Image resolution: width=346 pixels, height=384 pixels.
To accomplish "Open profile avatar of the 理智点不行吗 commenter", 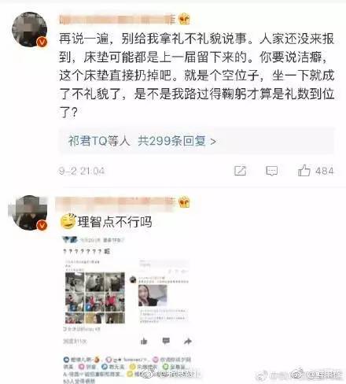I will (x=29, y=212).
